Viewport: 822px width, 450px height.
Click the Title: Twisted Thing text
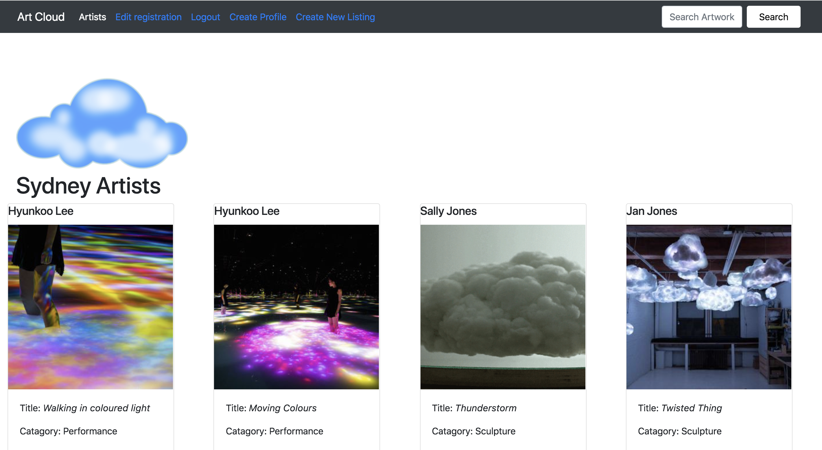coord(680,408)
